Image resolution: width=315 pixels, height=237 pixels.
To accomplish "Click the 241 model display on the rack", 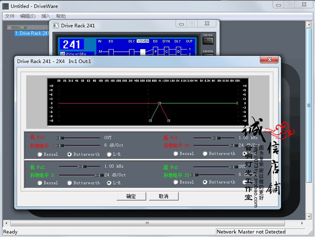I will [x=71, y=44].
